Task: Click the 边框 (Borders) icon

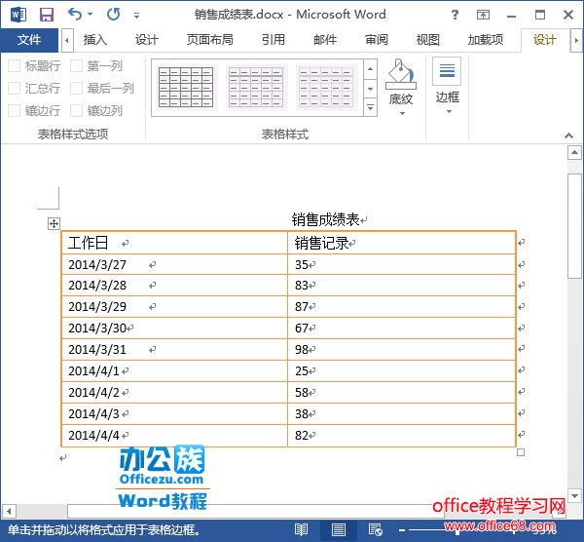Action: 447,71
